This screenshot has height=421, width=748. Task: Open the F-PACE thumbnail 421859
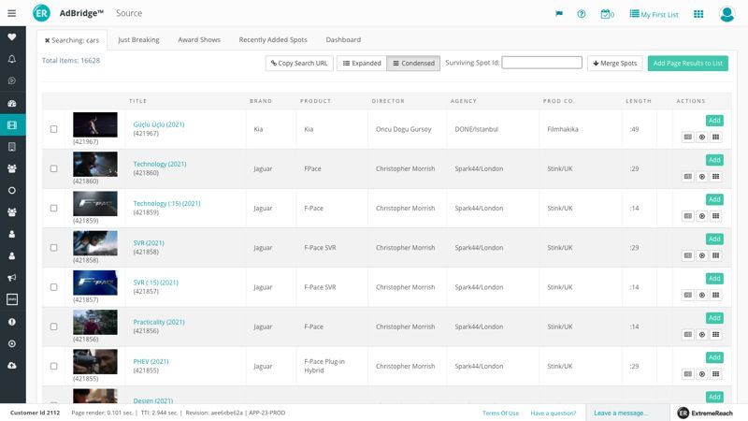[x=95, y=204]
